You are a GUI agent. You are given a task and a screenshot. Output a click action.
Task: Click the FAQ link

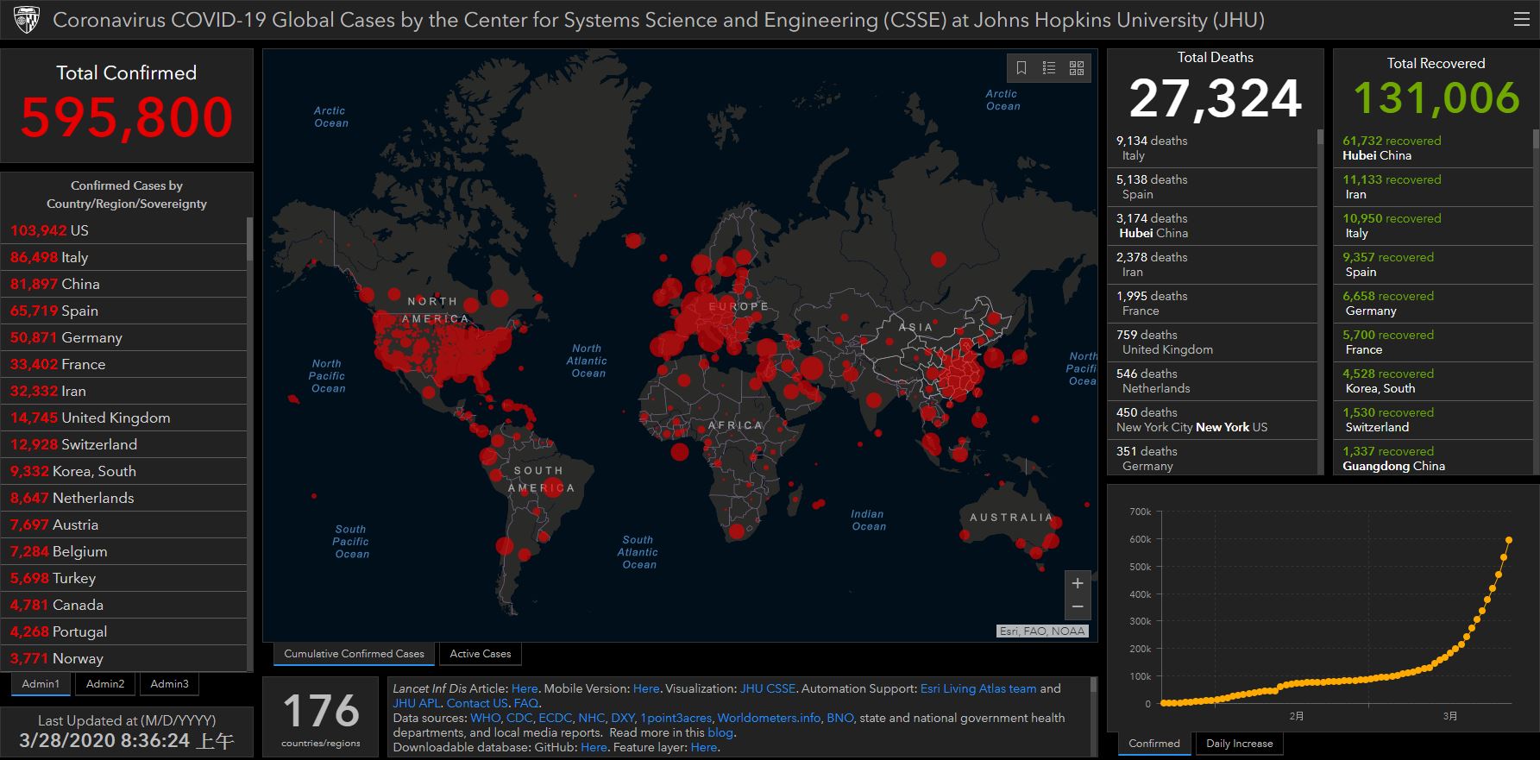(525, 703)
